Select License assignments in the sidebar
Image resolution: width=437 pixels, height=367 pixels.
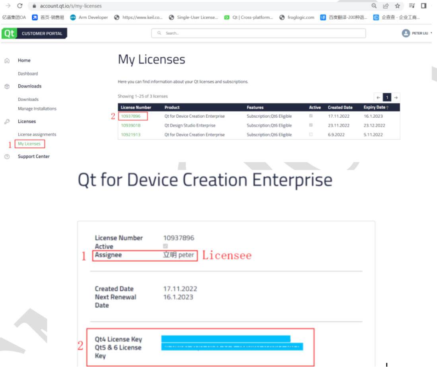click(37, 134)
